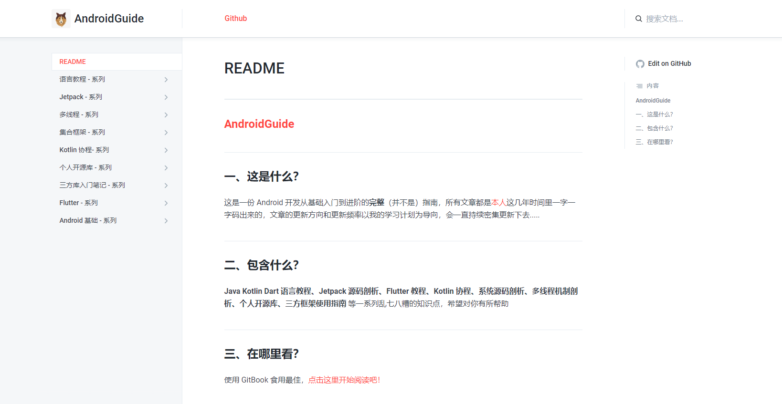The image size is (782, 404).
Task: Click the 内容 outline label
Action: [653, 86]
